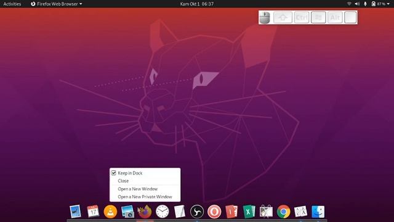Click the battery 87 % indicator
This screenshot has height=222, width=394.
point(379,4)
